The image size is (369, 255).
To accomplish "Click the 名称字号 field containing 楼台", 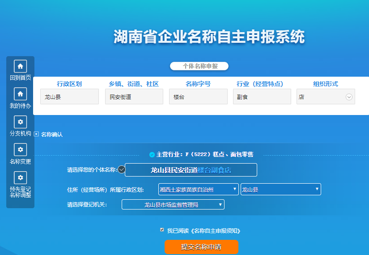I will pos(198,96).
